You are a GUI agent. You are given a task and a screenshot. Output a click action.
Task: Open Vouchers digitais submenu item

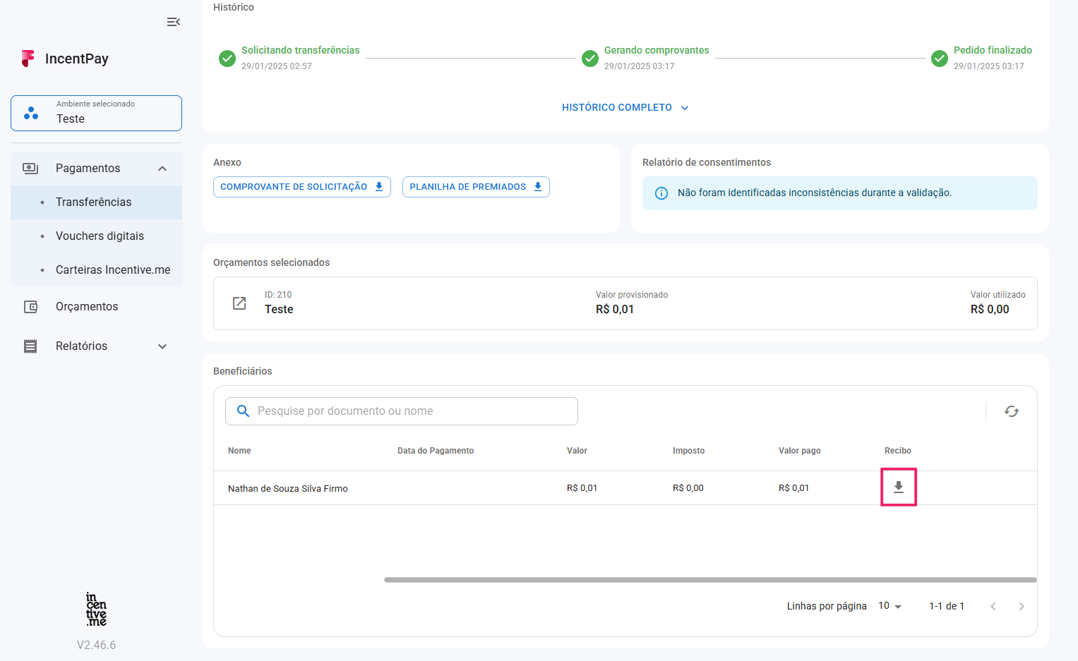point(96,236)
